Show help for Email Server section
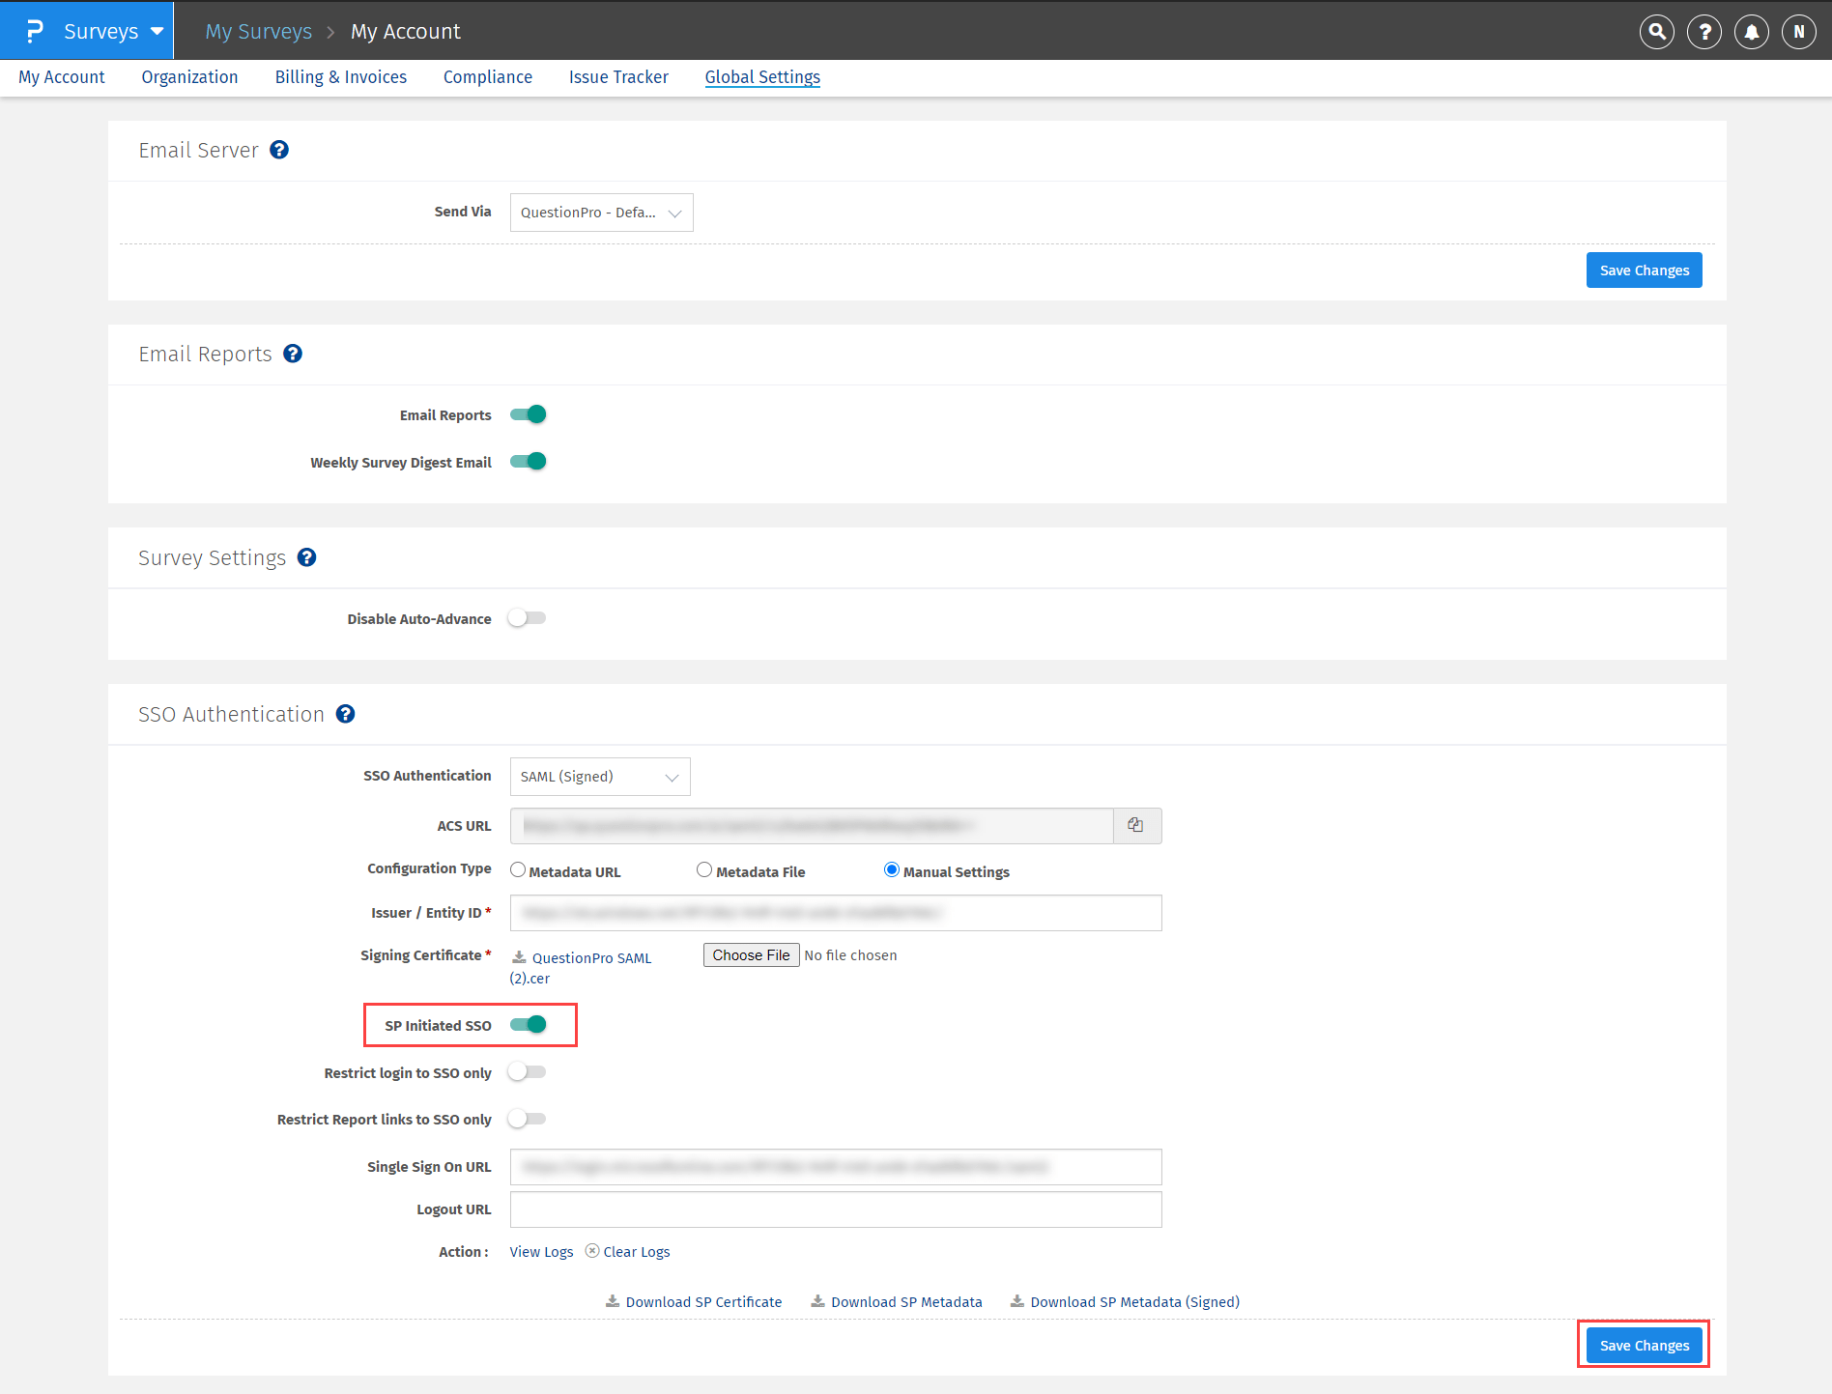Image resolution: width=1832 pixels, height=1394 pixels. pyautogui.click(x=279, y=150)
